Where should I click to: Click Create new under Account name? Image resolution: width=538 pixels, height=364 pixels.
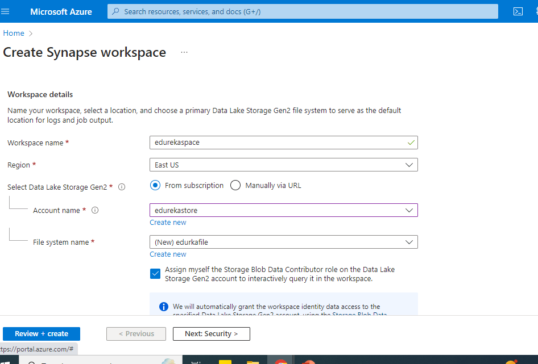(168, 222)
